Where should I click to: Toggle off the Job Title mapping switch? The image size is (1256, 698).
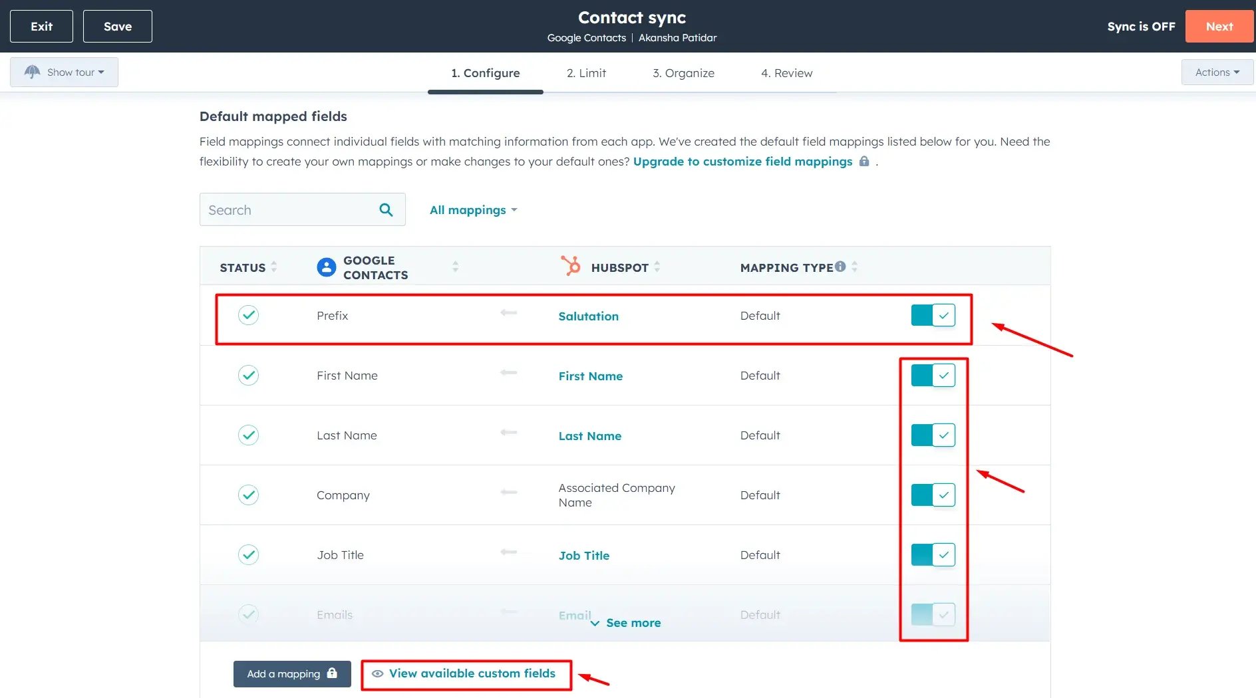[x=933, y=554]
